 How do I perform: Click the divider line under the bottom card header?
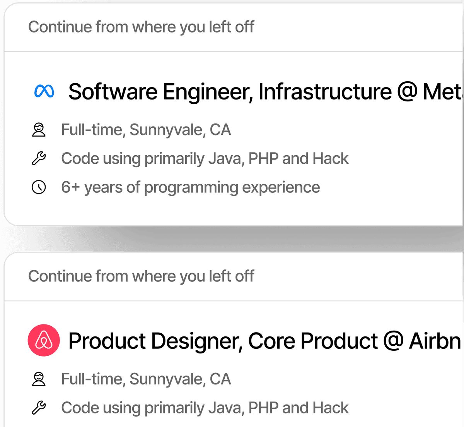tap(232, 301)
